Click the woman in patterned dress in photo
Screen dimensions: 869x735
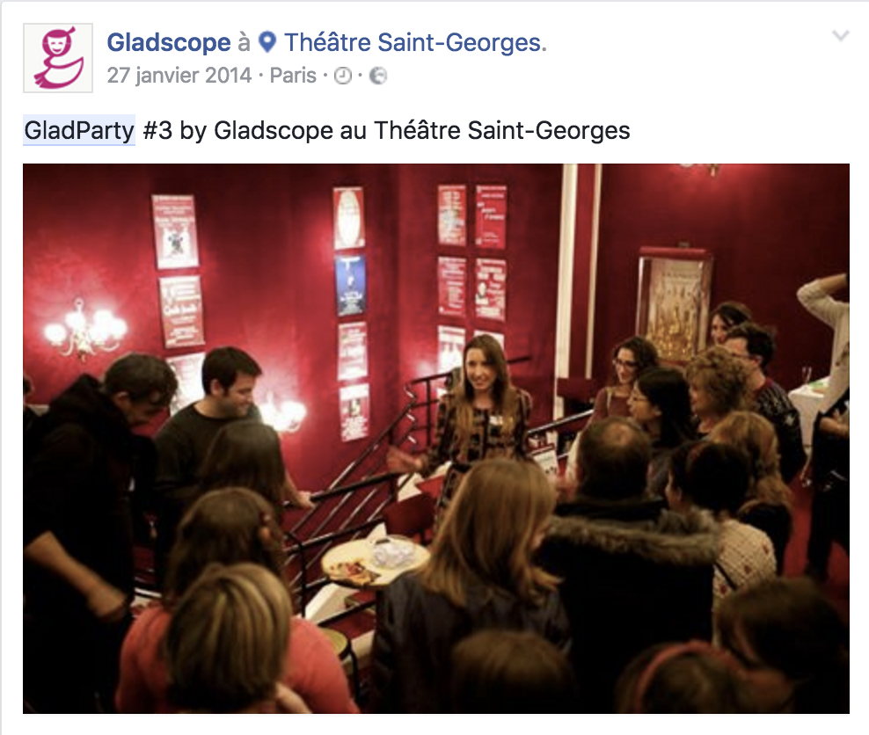(478, 421)
